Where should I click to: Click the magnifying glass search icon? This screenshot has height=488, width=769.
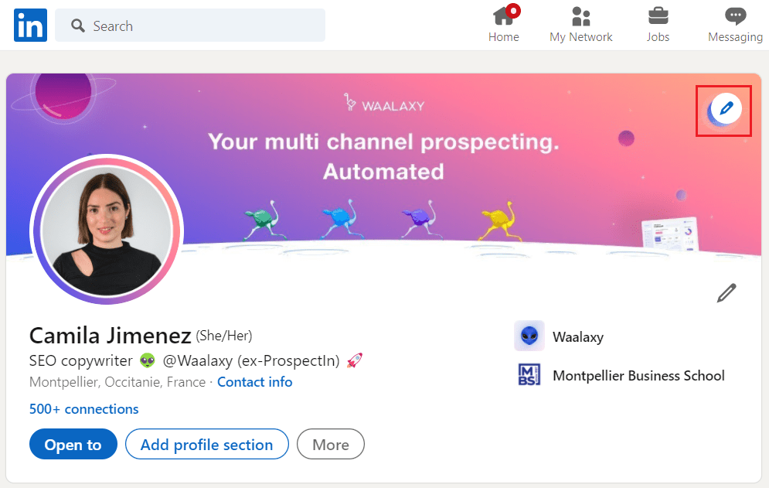[77, 26]
